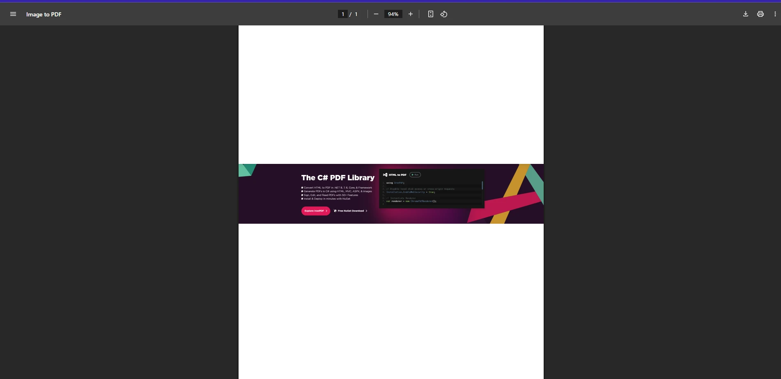This screenshot has width=781, height=379.
Task: Click the Visual Studio logo in banner
Action: pos(385,175)
